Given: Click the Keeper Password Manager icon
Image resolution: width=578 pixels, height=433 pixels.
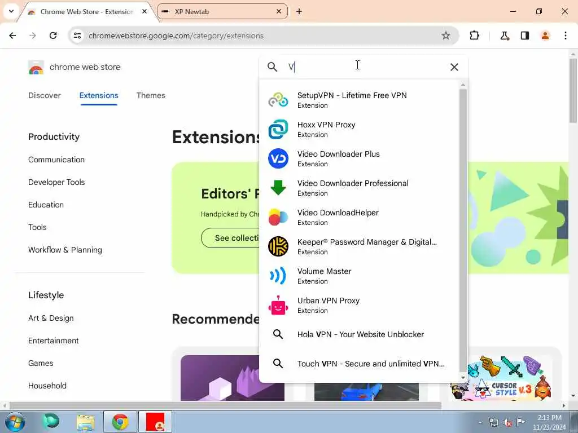Looking at the screenshot, I should coord(278,247).
